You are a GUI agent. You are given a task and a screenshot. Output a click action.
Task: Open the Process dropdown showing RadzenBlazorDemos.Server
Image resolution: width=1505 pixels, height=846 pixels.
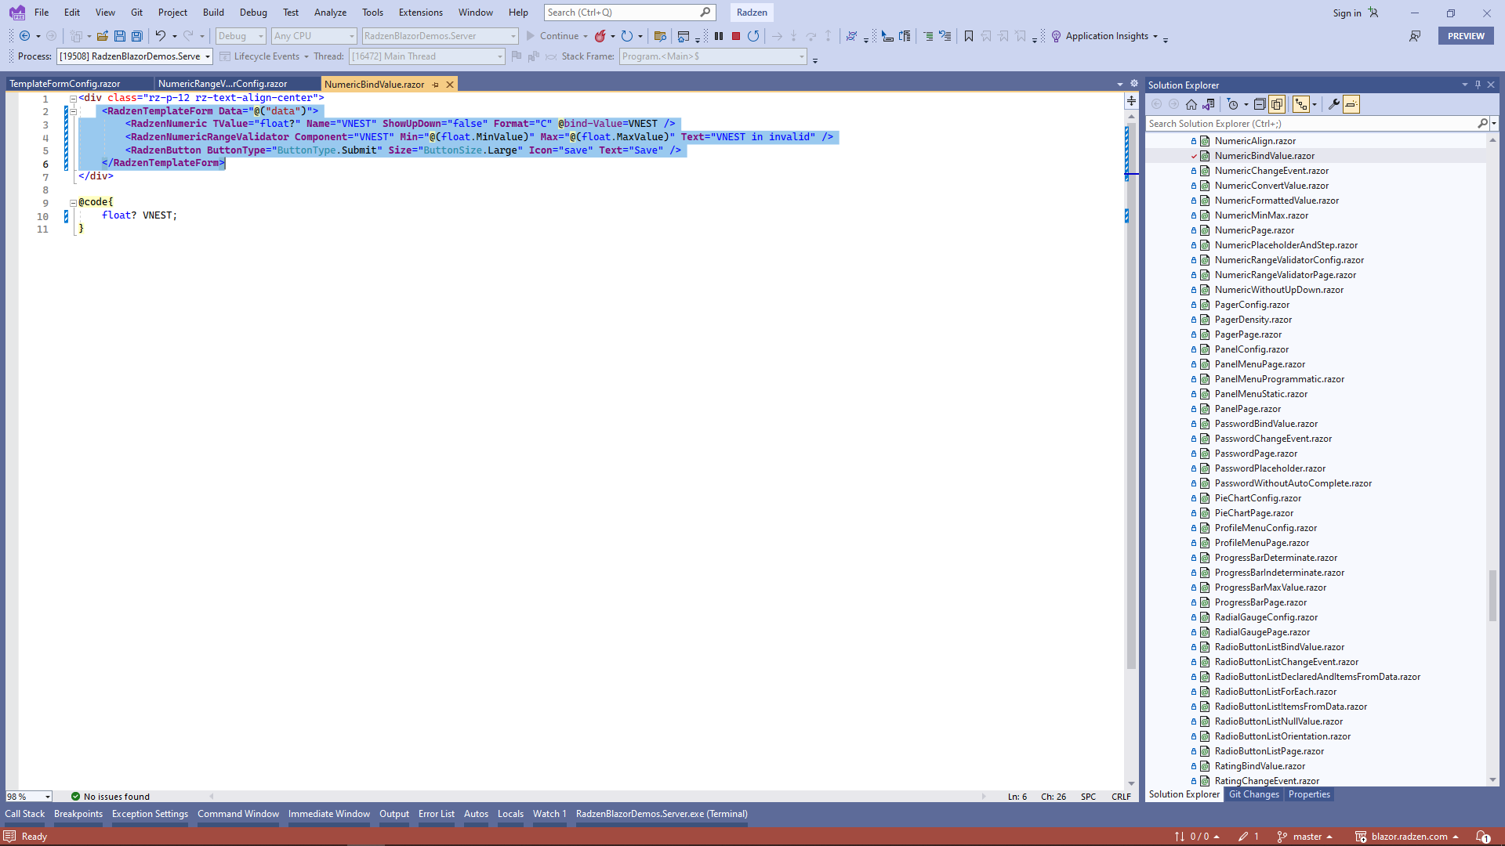(x=135, y=56)
